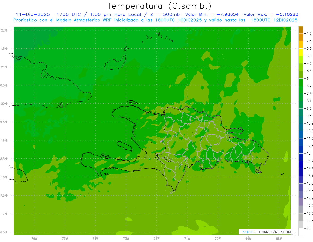Click the Temperatura (C,somb.) title

pyautogui.click(x=159, y=6)
